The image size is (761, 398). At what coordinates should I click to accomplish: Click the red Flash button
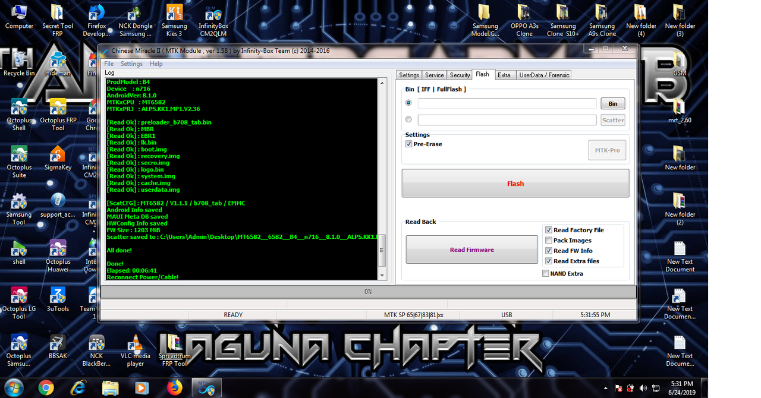(515, 184)
